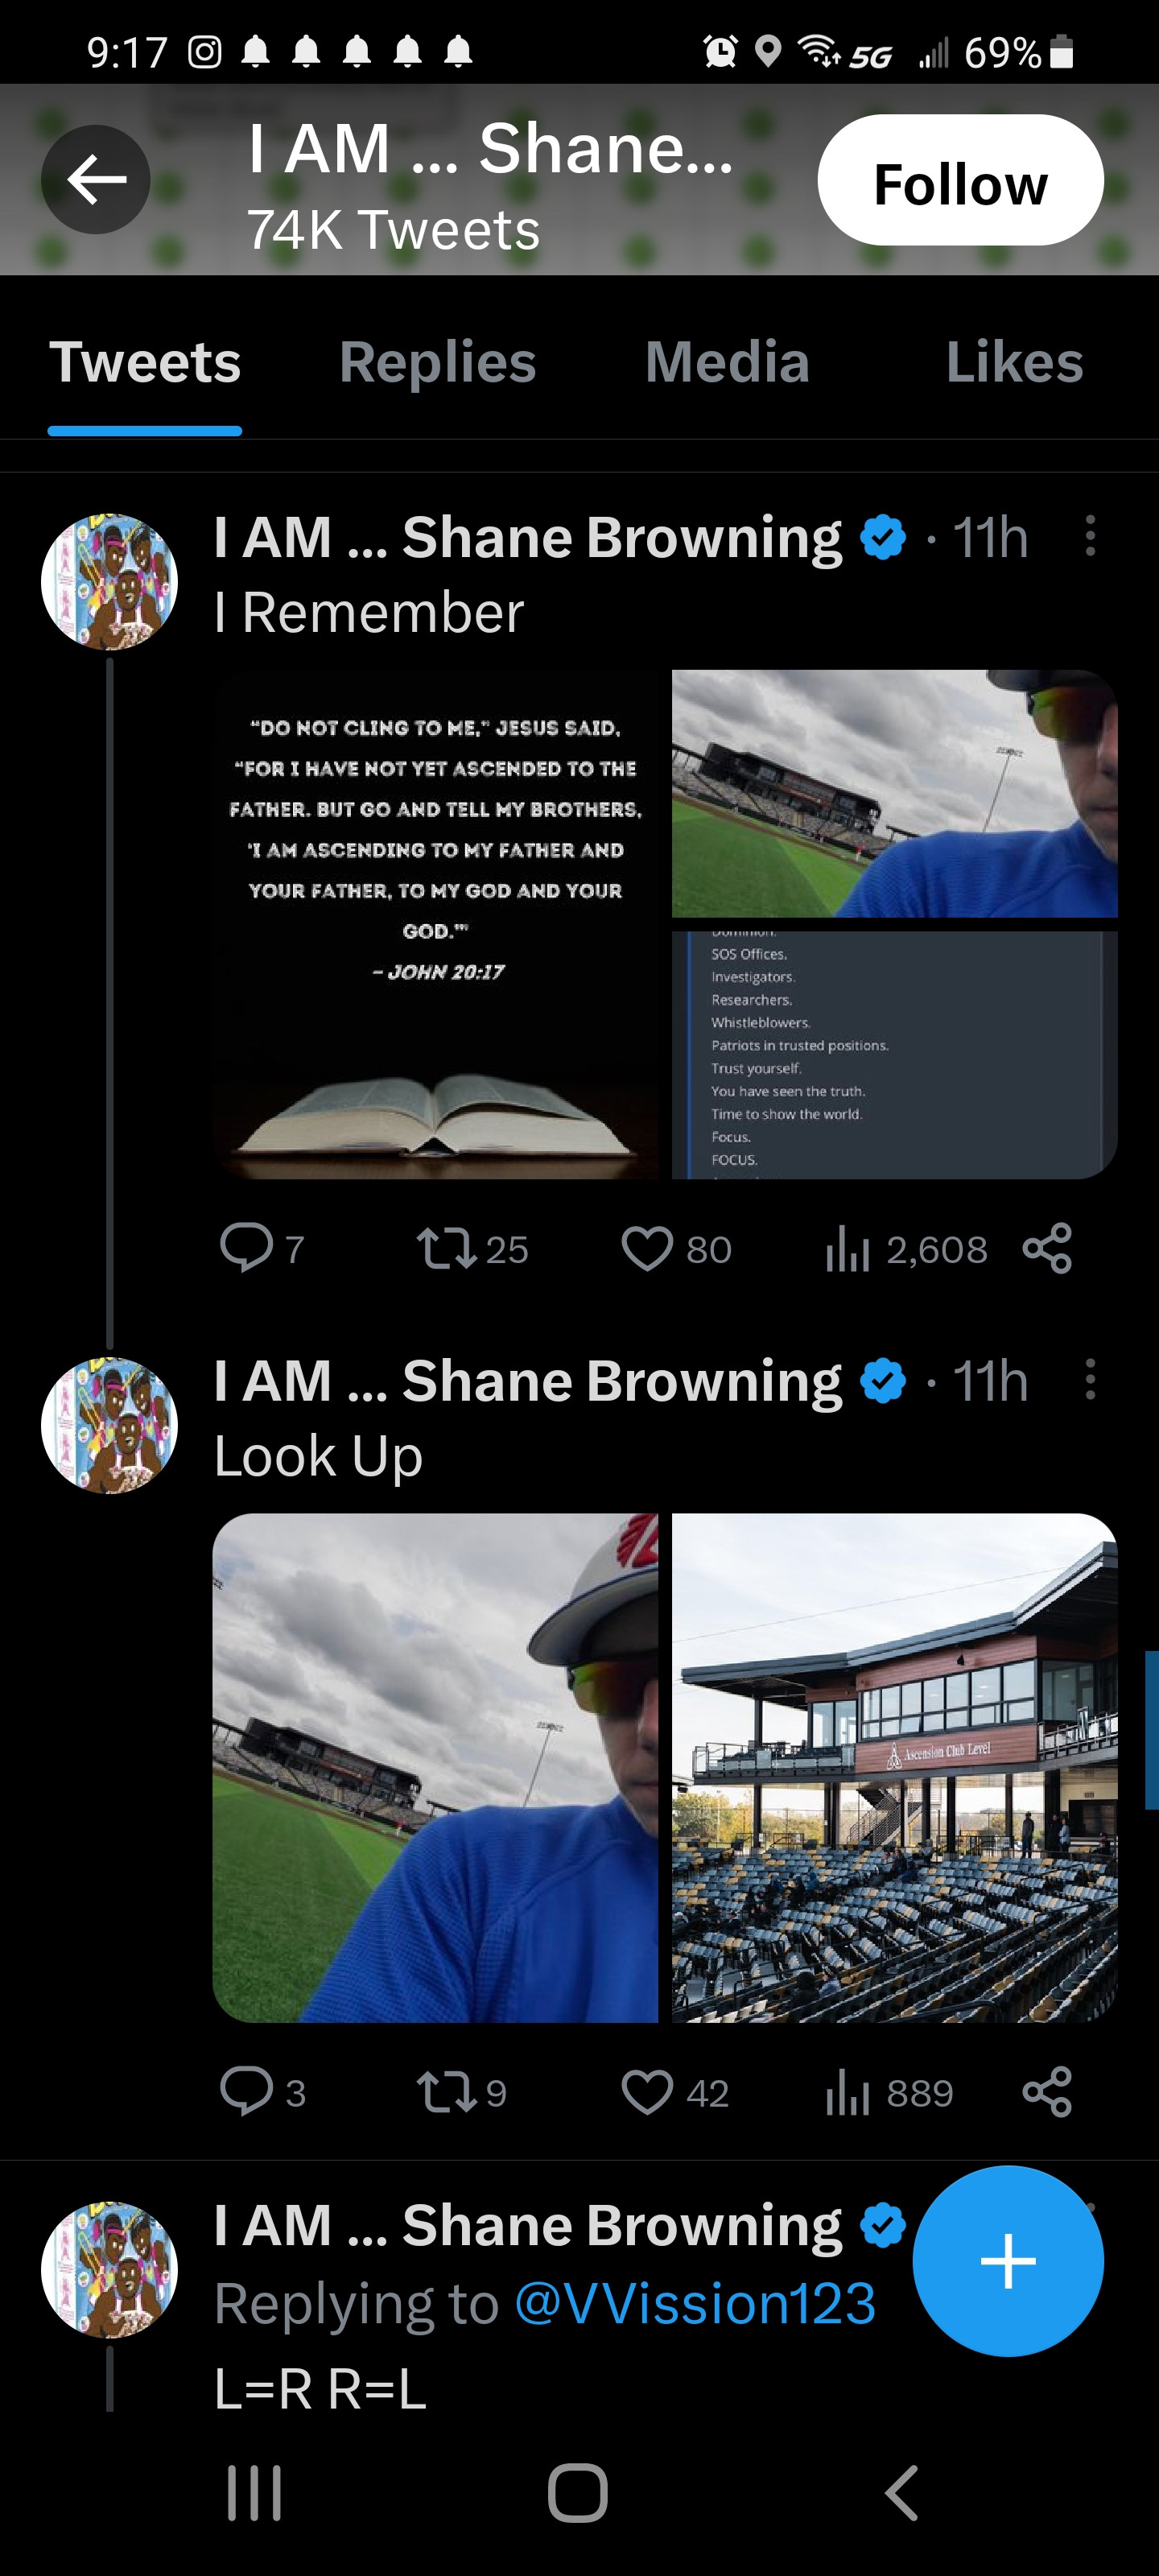Open more options on 'Look Up' tweet

click(x=1090, y=1380)
